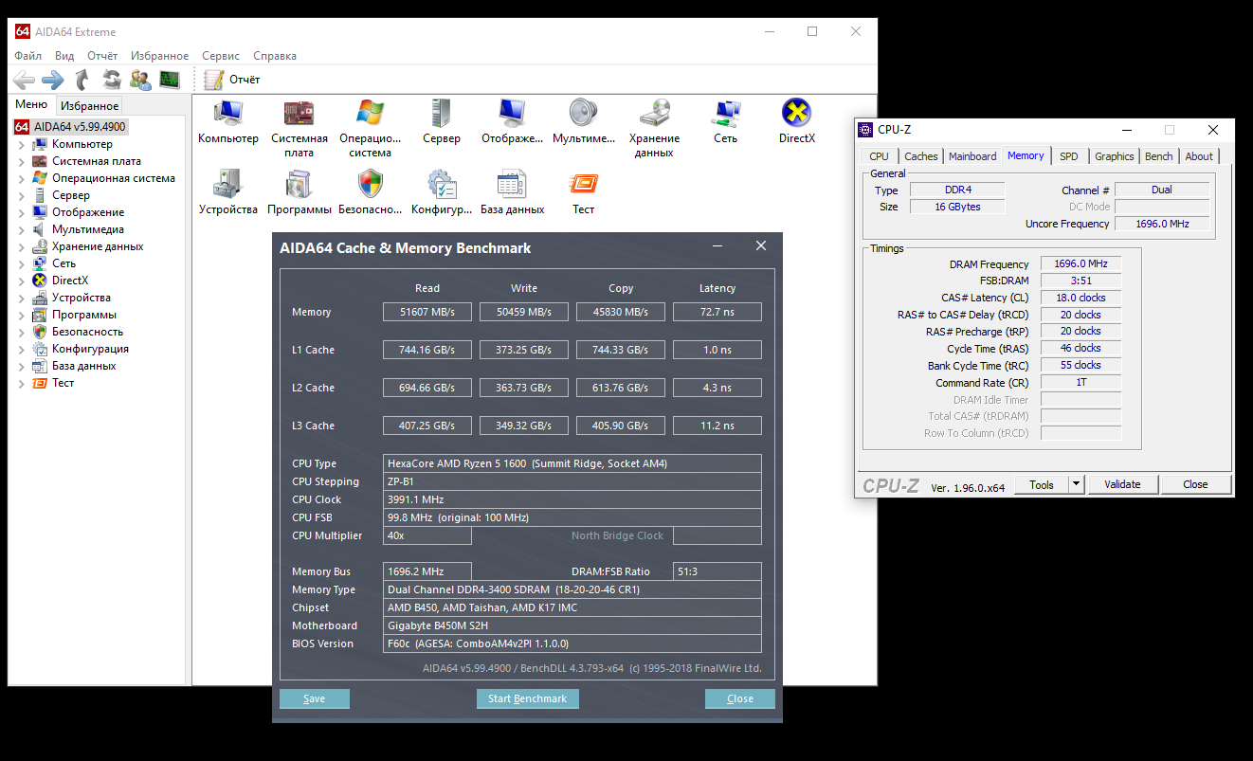
Task: Expand the DirectX tree node
Action: coord(22,281)
